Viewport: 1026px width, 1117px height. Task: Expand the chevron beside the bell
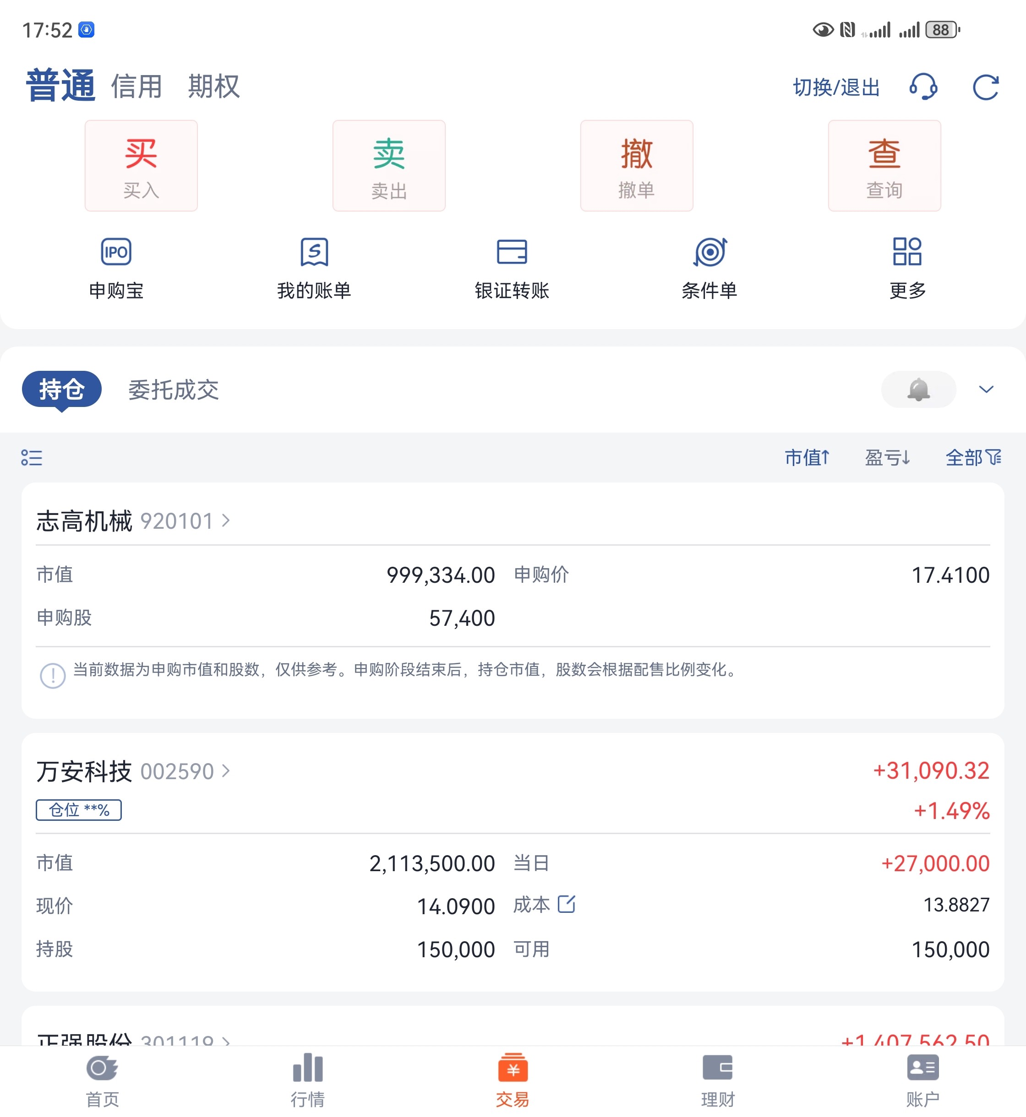pos(986,389)
